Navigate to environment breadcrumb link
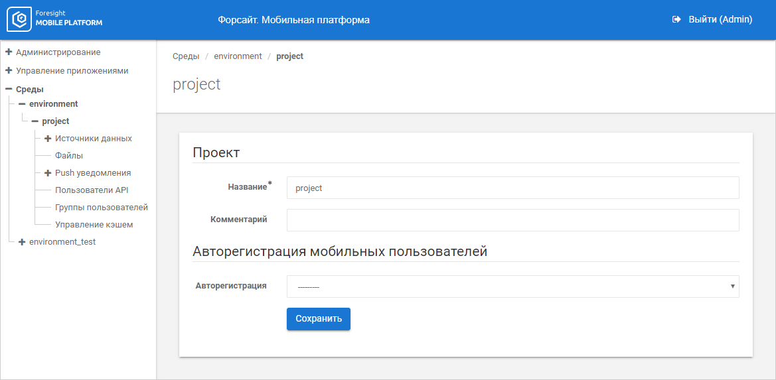Viewport: 776px width, 380px height. [x=238, y=56]
